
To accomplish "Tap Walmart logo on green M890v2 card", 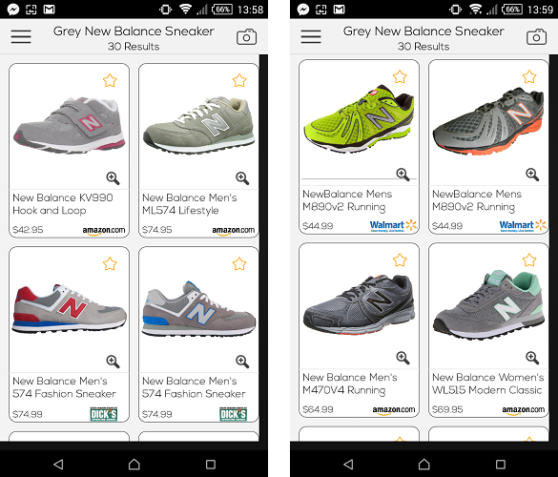I will pyautogui.click(x=393, y=226).
